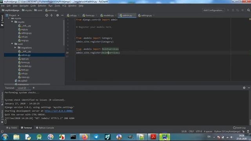Click the Project panel horizontal scrollbar

click(x=27, y=84)
